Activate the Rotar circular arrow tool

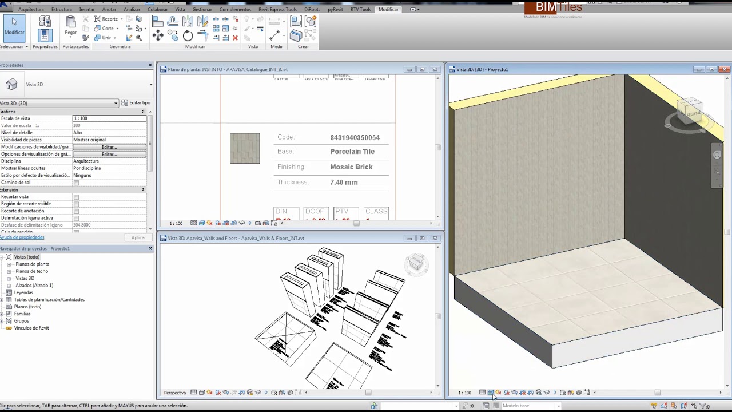[188, 36]
